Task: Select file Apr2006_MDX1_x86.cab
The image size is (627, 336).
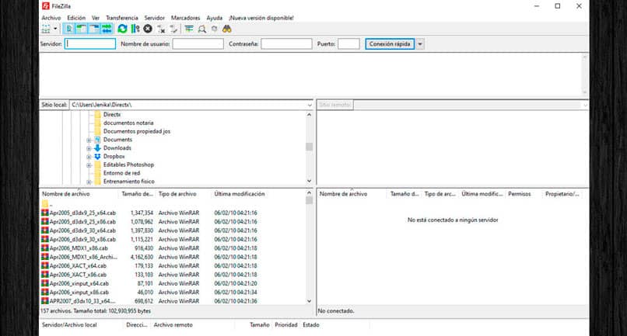Action: pos(79,248)
